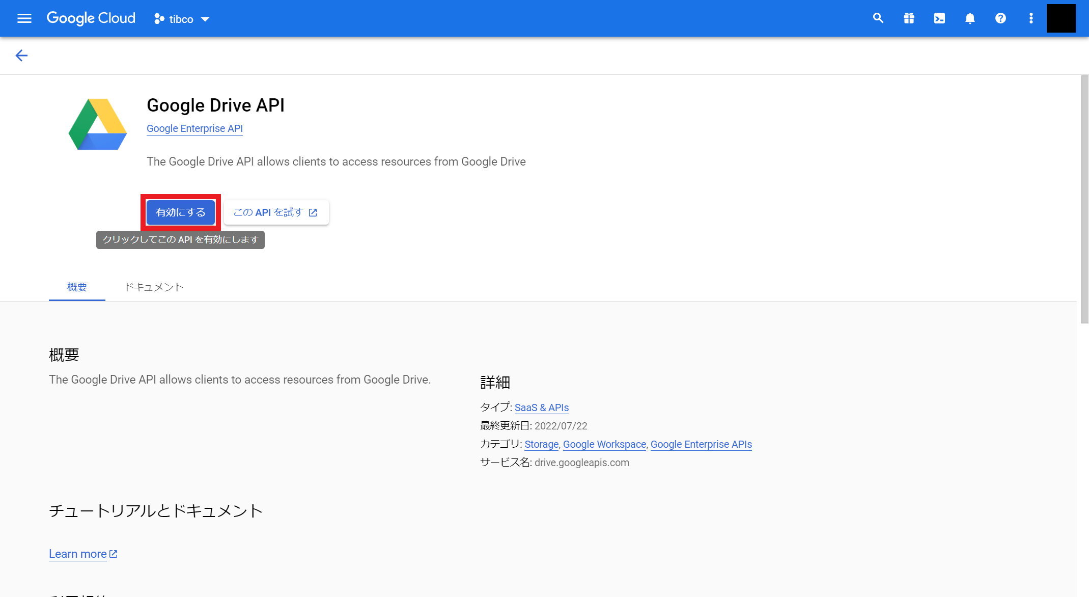
Task: Click the 詳細 section heading
Action: 495,383
